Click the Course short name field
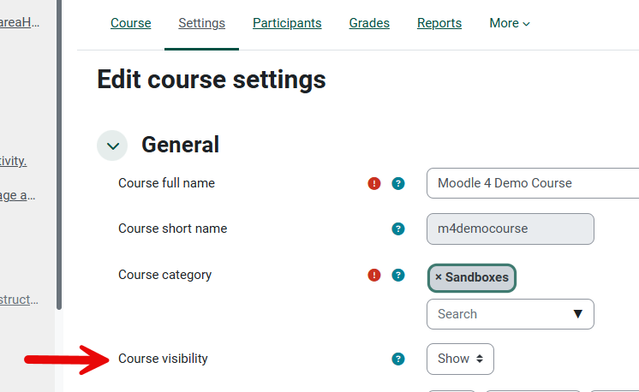The height and width of the screenshot is (392, 639). [510, 229]
